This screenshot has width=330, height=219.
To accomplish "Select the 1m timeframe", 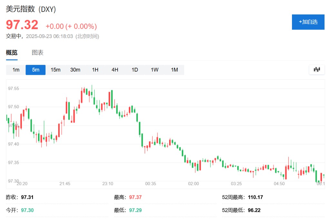I will (x=16, y=70).
